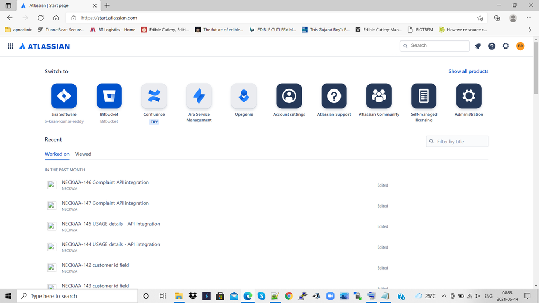Open Atlassian settings gear in header

[506, 46]
